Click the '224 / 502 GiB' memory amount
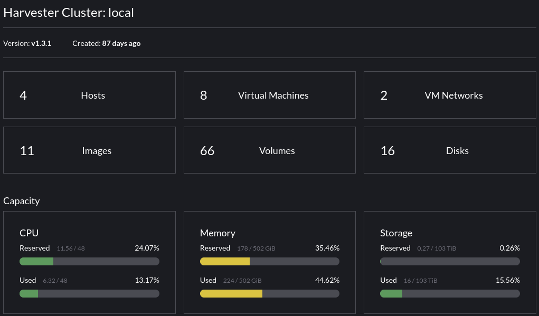 [242, 281]
